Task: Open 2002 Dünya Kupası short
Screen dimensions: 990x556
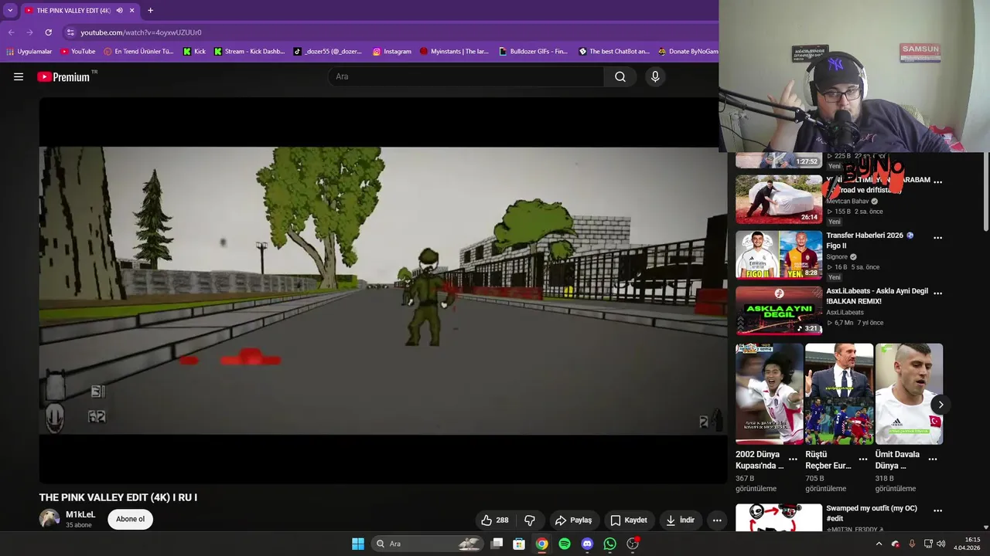Action: [770, 394]
